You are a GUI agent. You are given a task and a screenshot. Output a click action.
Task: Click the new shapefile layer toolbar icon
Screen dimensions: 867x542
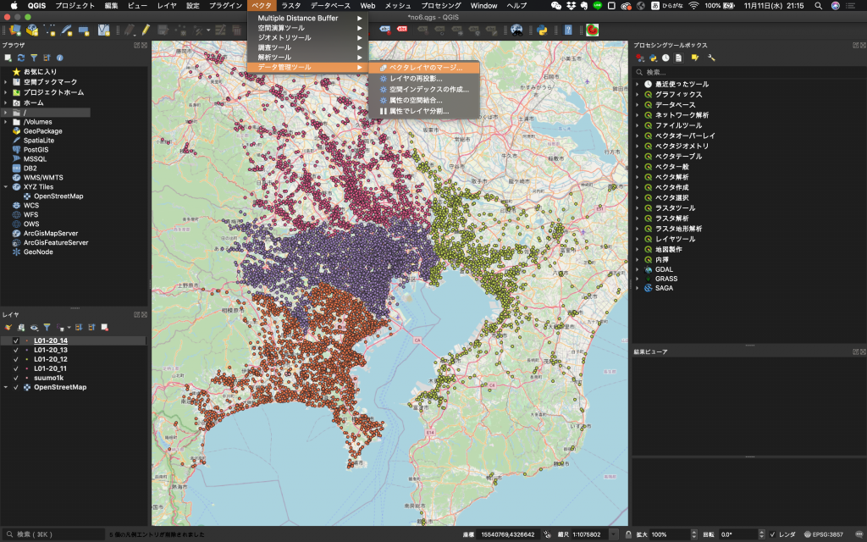click(50, 30)
